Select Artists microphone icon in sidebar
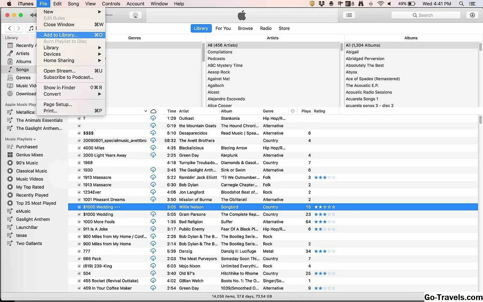 (x=10, y=53)
